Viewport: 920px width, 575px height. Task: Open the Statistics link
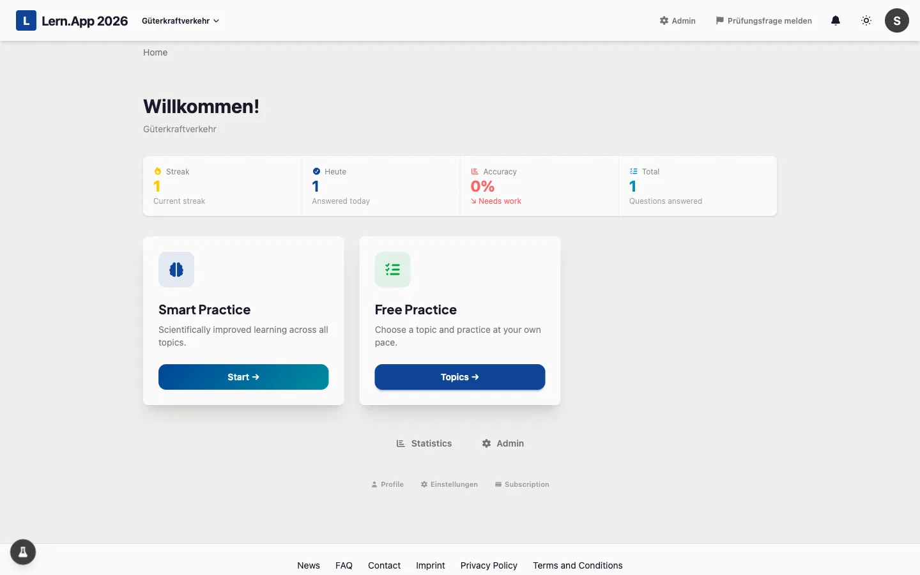click(x=424, y=443)
